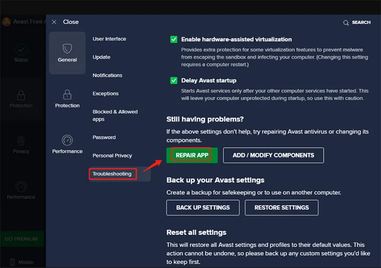Click ADD / MODIFY COMPONENTS button
381x268 pixels.
(x=273, y=155)
